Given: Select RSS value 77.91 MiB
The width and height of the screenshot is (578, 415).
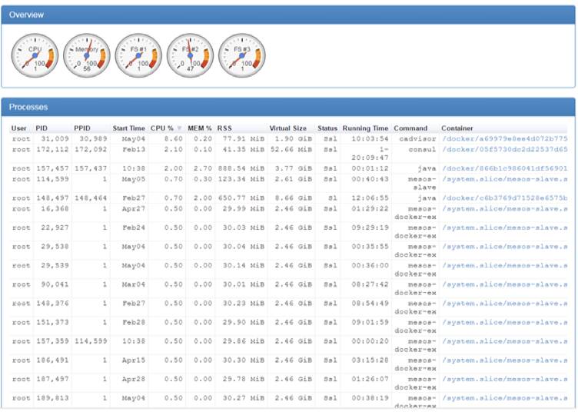Looking at the screenshot, I should tap(244, 139).
